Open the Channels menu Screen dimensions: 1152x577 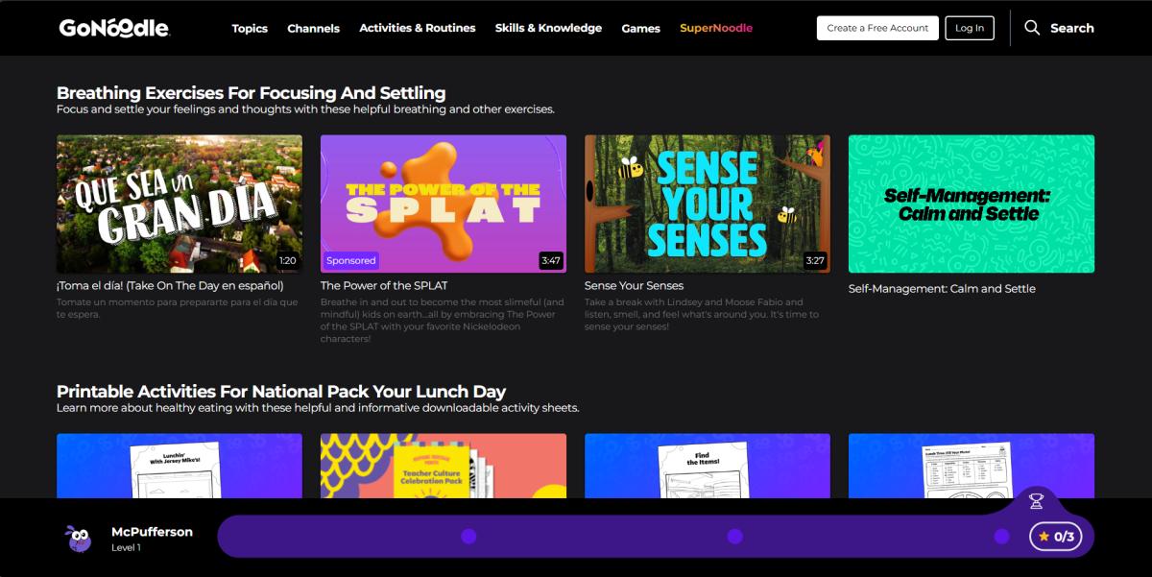[313, 29]
